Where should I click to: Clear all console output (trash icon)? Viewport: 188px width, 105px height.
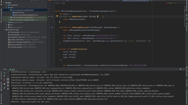tap(8, 89)
